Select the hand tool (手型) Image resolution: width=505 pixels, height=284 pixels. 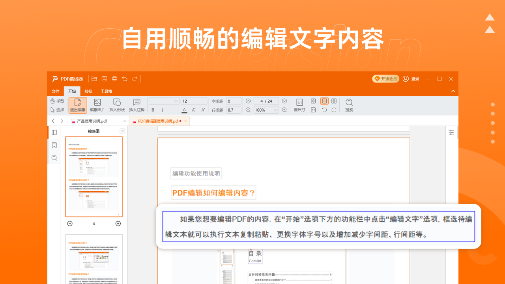[58, 101]
